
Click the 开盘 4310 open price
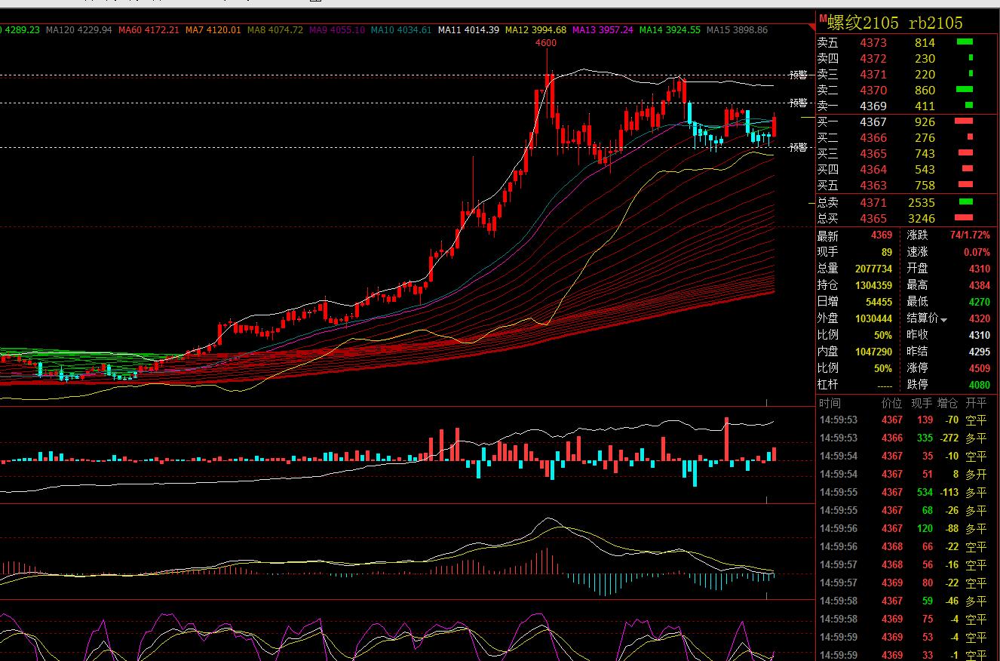pos(980,269)
